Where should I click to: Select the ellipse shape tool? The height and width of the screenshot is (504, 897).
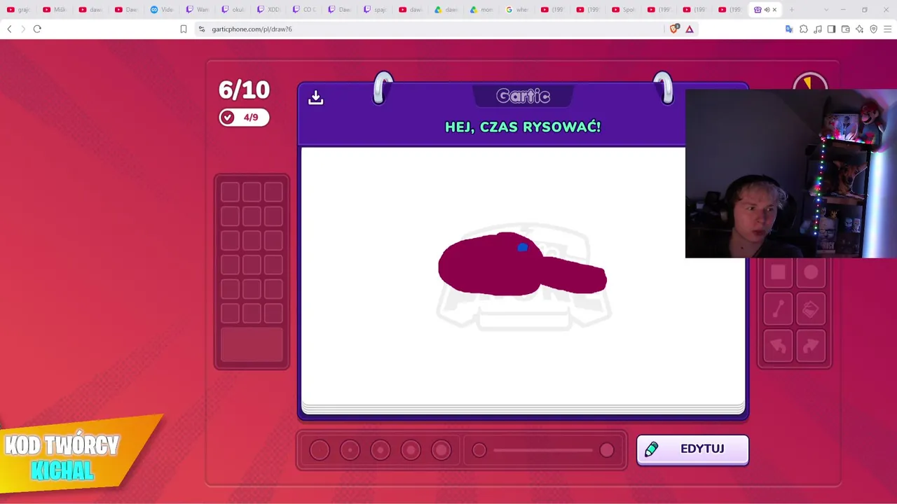click(x=811, y=273)
